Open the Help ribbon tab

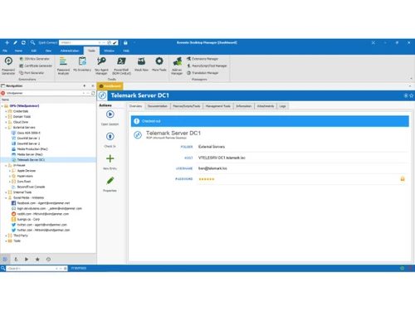[126, 51]
